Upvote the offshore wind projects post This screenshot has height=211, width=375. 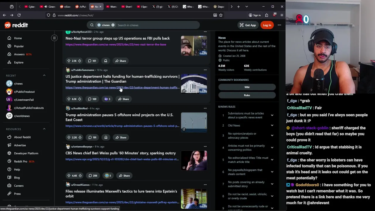[x=69, y=137]
